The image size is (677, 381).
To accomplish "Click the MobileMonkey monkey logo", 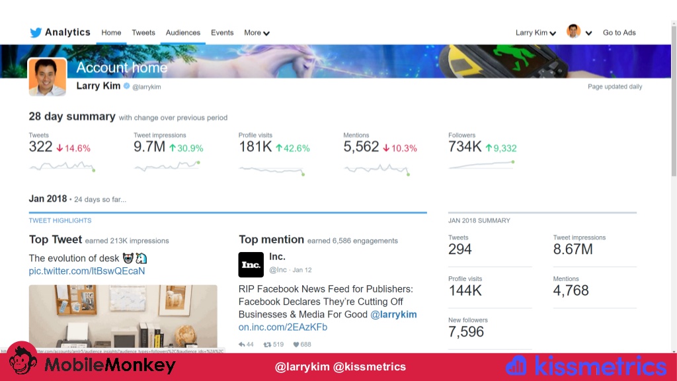I will click(22, 360).
